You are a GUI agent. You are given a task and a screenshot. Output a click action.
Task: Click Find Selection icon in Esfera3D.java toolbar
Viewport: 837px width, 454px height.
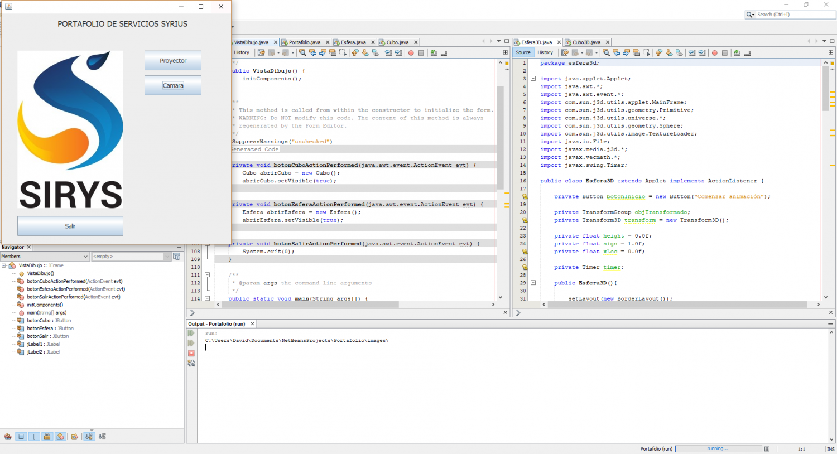click(606, 52)
